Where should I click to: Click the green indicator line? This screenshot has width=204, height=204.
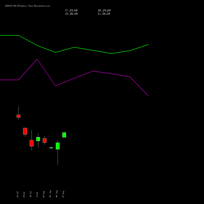pyautogui.click(x=74, y=47)
